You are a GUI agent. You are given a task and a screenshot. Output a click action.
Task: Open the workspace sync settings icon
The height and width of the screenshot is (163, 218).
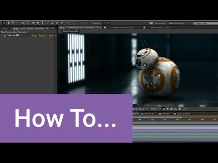pyautogui.click(x=151, y=23)
